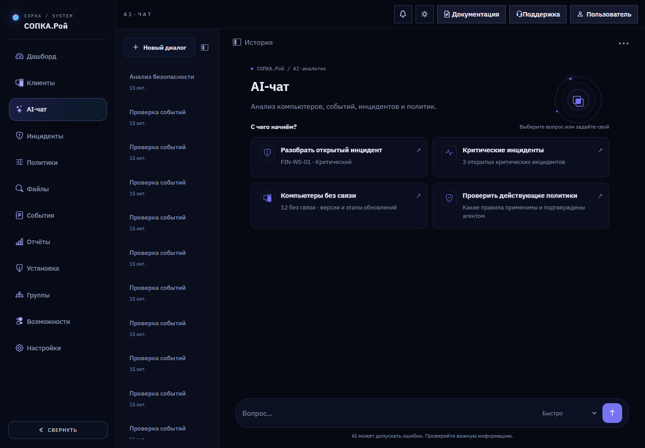The width and height of the screenshot is (645, 448).
Task: Select AI-чат in the sidebar
Action: 58,109
